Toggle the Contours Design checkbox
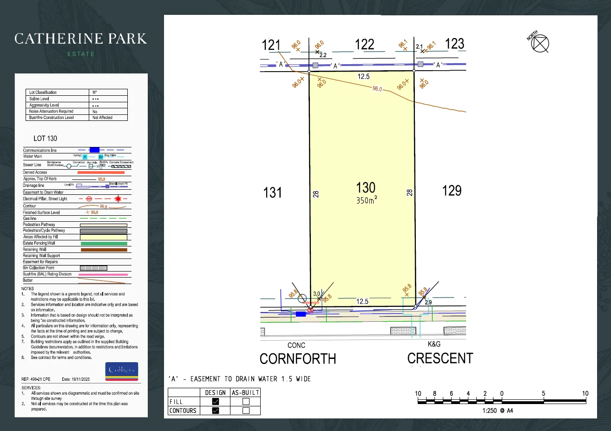Viewport: 611px width, 431px height. pos(216,411)
